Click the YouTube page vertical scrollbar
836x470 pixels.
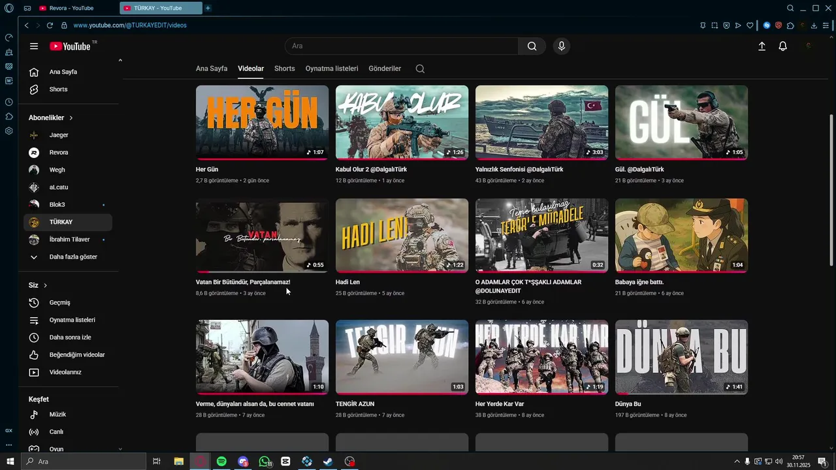click(831, 189)
